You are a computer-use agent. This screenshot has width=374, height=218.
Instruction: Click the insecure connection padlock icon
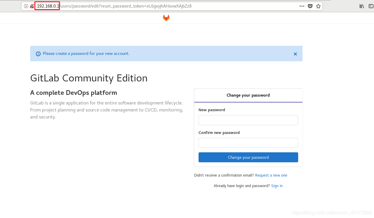click(32, 6)
